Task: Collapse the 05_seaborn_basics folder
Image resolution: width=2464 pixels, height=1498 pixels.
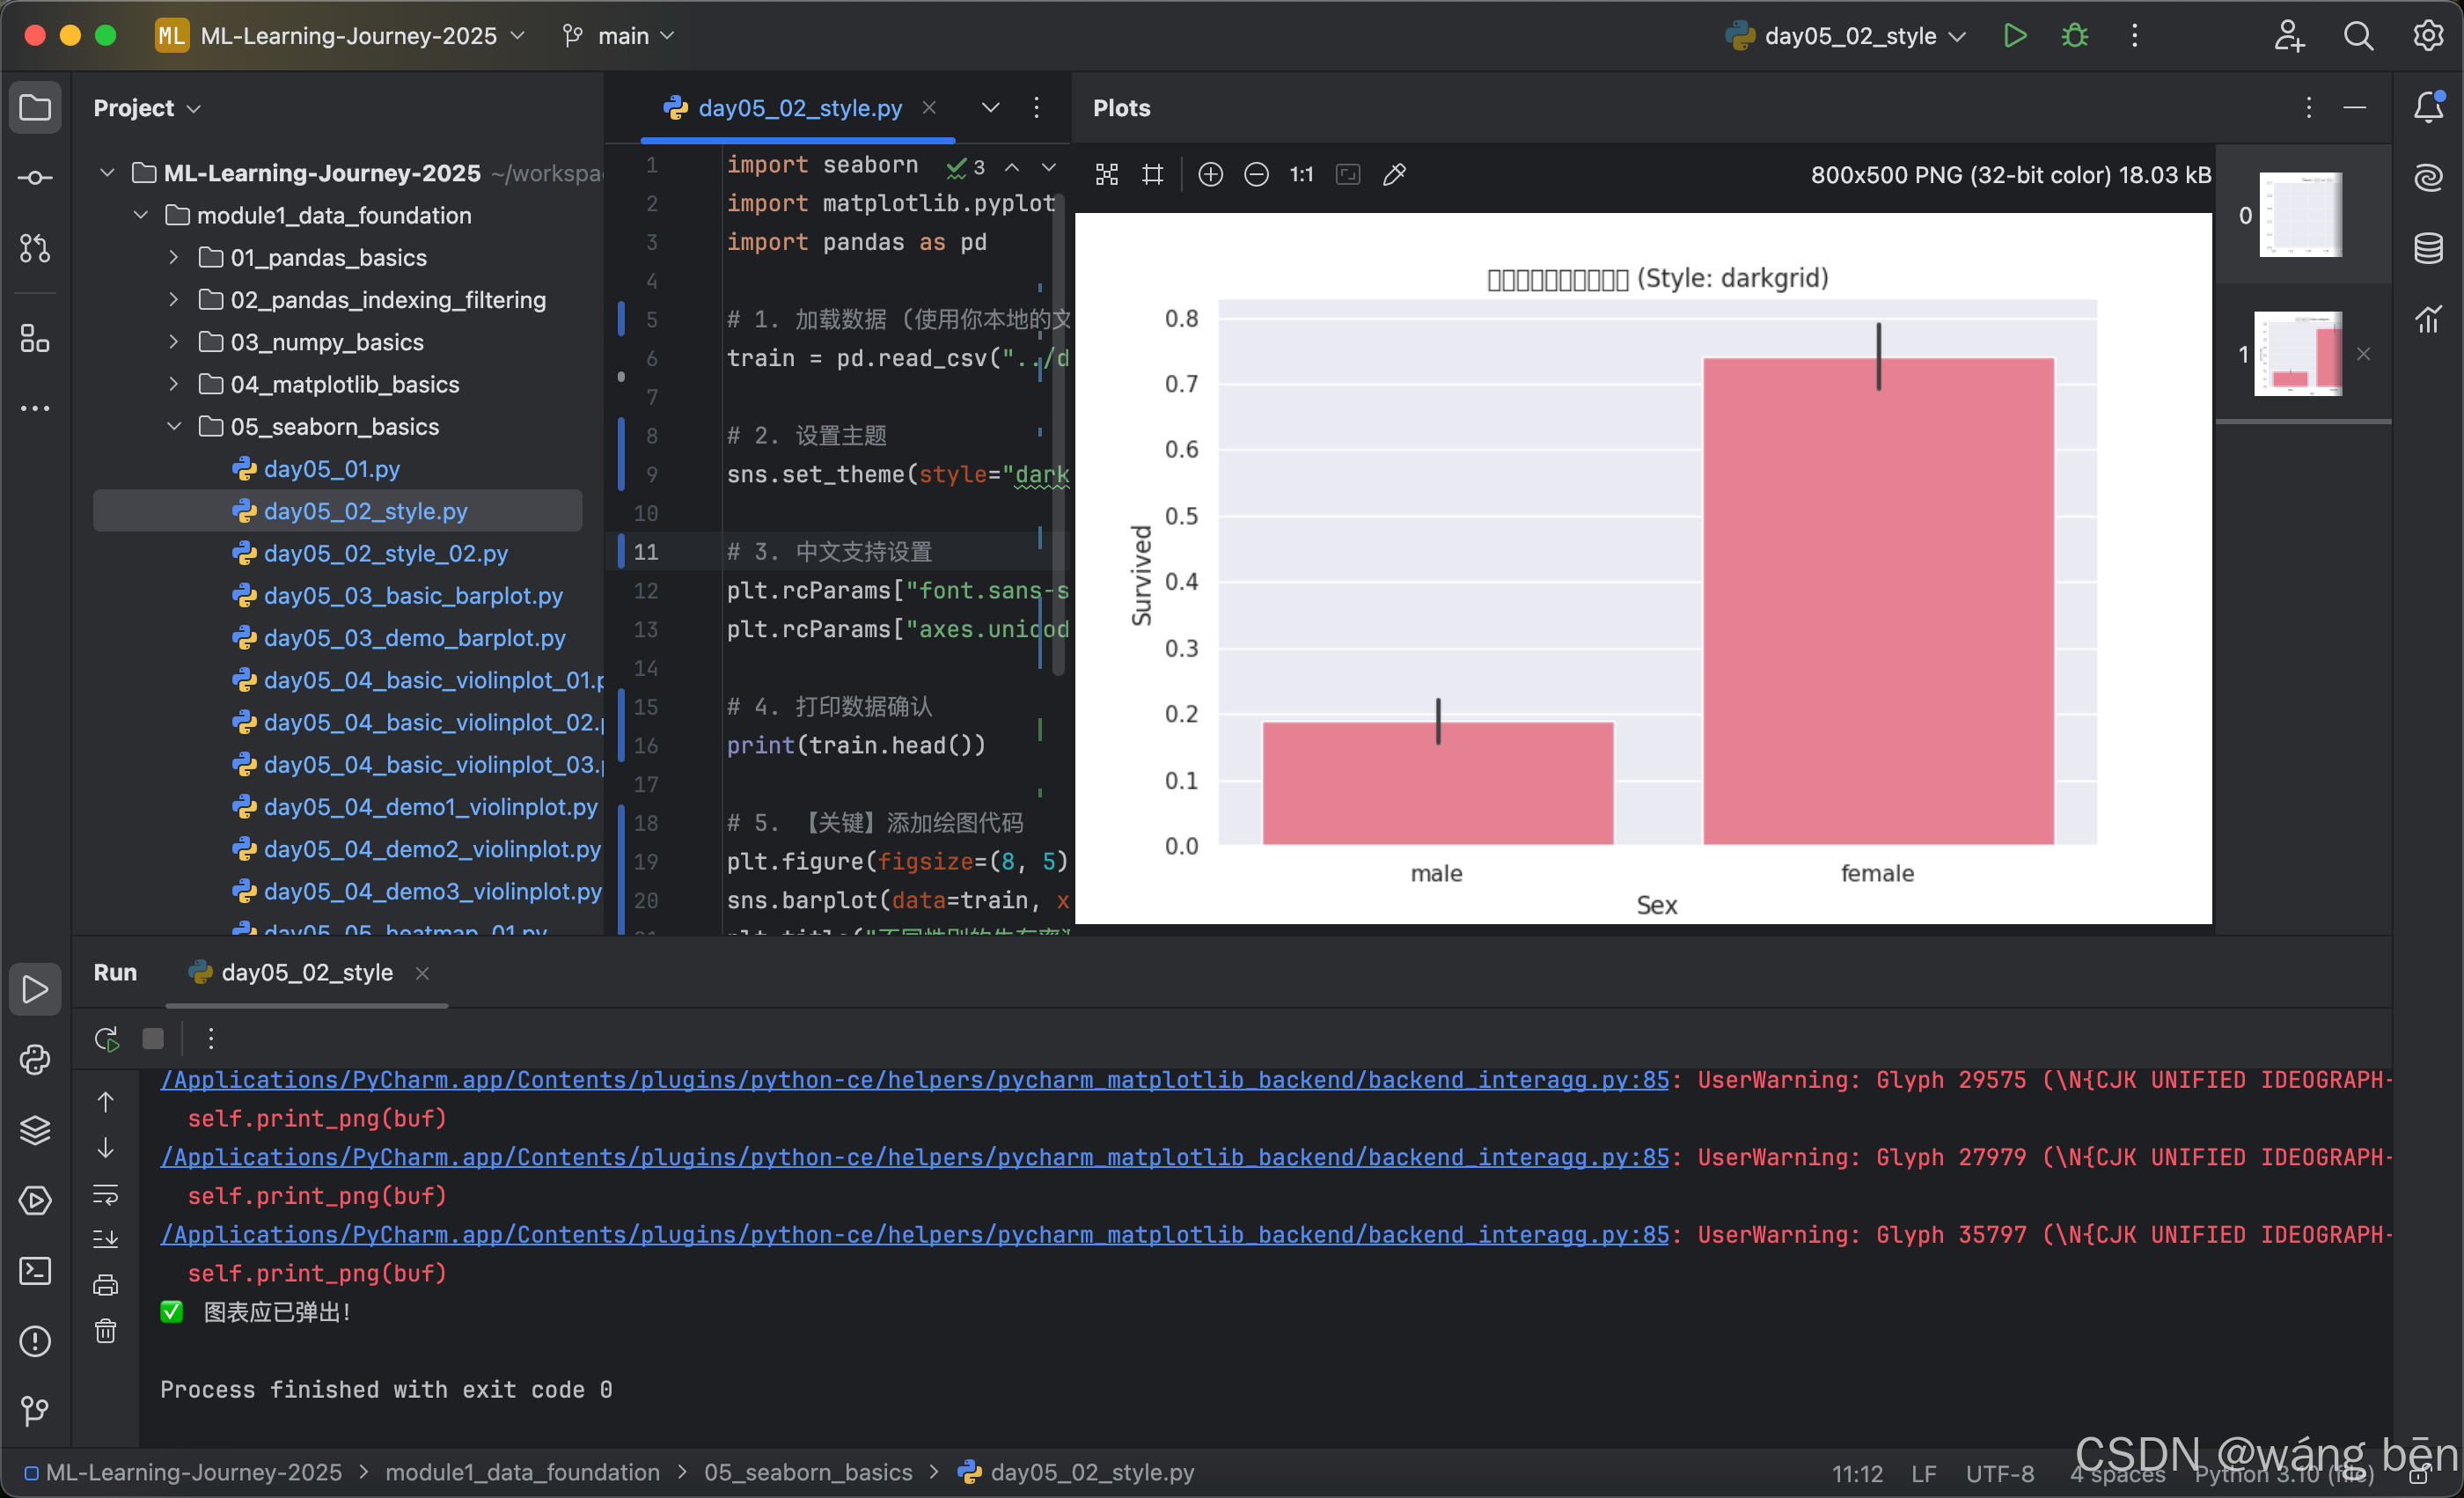Action: tap(174, 427)
